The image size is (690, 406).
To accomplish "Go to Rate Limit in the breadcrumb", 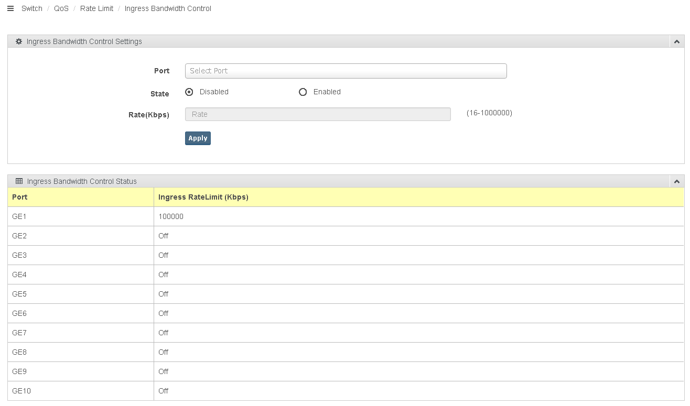I will 96,8.
